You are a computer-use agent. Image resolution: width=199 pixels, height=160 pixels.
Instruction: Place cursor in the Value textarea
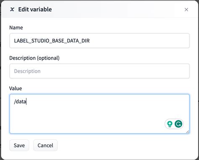pyautogui.click(x=99, y=114)
